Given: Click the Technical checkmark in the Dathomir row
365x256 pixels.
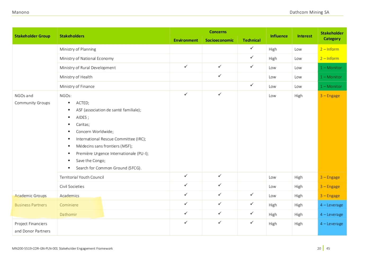Looking at the screenshot, I should click(x=252, y=213).
